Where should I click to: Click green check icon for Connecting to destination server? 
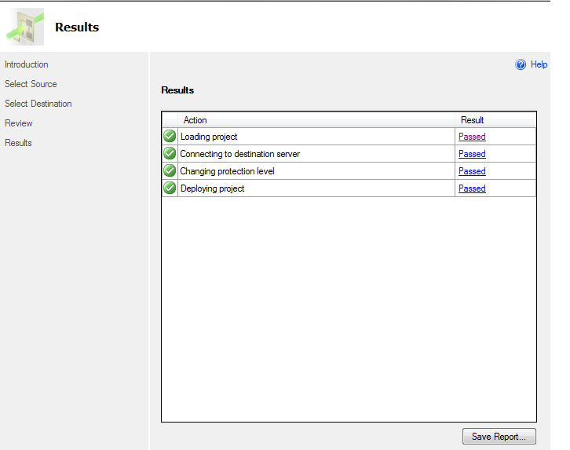[x=170, y=154]
